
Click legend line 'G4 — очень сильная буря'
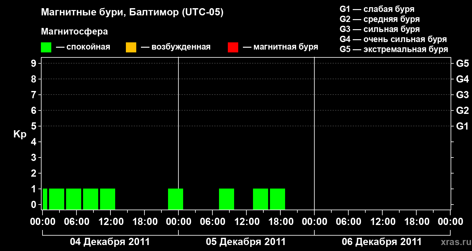[393, 39]
